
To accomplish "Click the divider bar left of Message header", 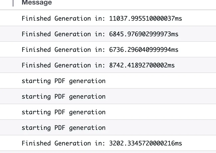I will (x=13, y=3).
